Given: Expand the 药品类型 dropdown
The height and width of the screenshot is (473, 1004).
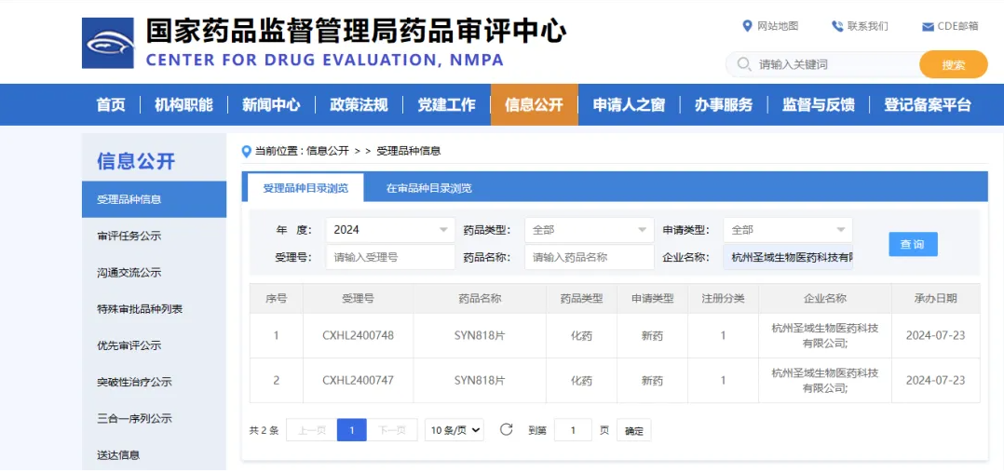Looking at the screenshot, I should [589, 230].
